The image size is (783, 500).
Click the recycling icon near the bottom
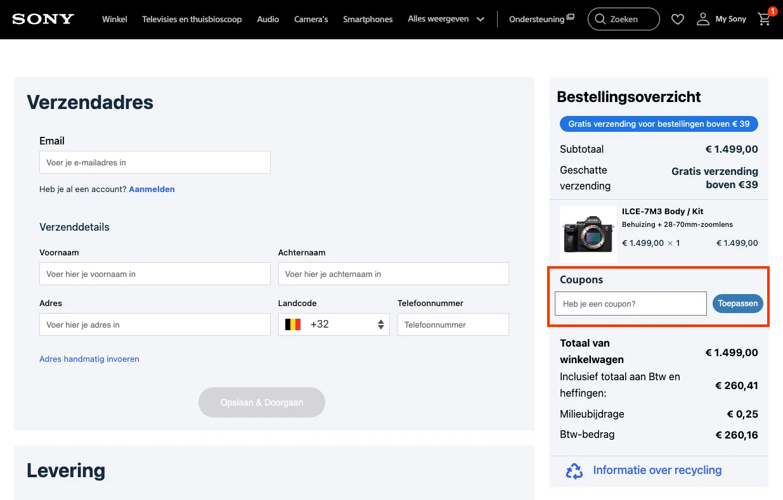click(x=574, y=471)
